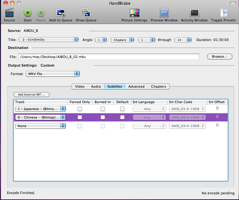The height and width of the screenshot is (200, 239).
Task: Open the Source clapperboard icon
Action: 9,13
